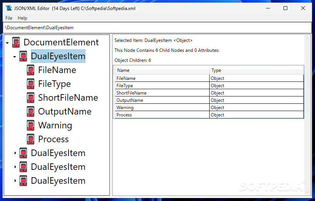Select the DocumentElement tree node
This screenshot has width=315, height=201.
tap(61, 42)
